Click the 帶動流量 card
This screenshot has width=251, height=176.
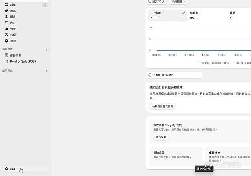tap(176, 156)
